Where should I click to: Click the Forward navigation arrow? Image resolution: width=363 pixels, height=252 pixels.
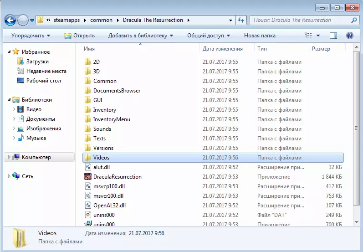click(x=23, y=21)
